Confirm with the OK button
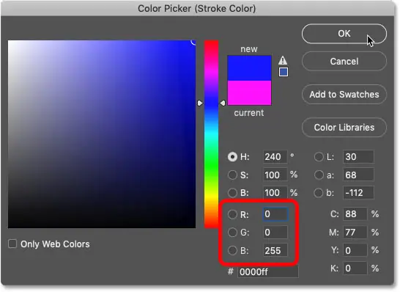The width and height of the screenshot is (400, 292). pyautogui.click(x=344, y=34)
